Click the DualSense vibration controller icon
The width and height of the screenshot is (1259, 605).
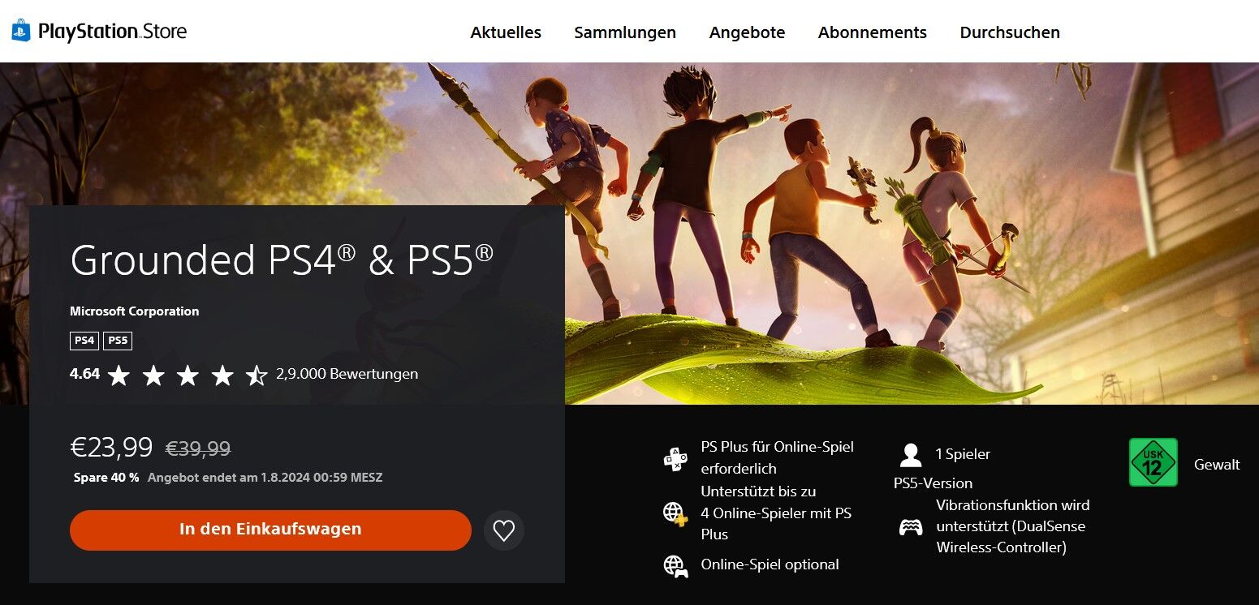point(911,527)
